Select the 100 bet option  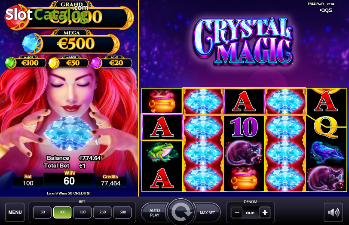point(62,212)
